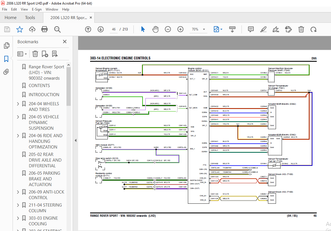The height and width of the screenshot is (231, 331).
Task: Open the View menu
Action: 24,9
